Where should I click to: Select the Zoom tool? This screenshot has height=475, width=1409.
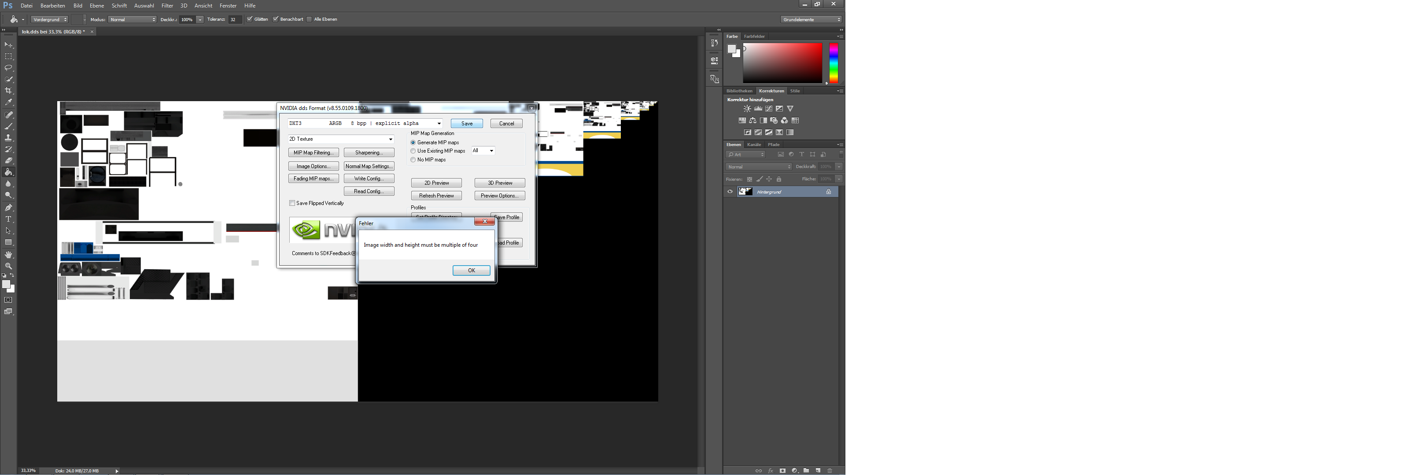(x=9, y=266)
